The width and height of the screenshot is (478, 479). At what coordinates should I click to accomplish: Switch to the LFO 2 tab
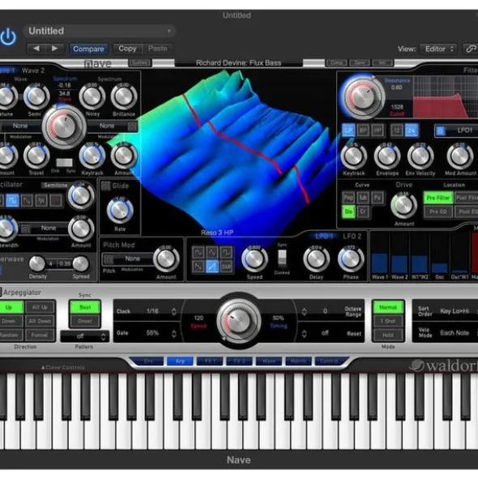point(352,236)
